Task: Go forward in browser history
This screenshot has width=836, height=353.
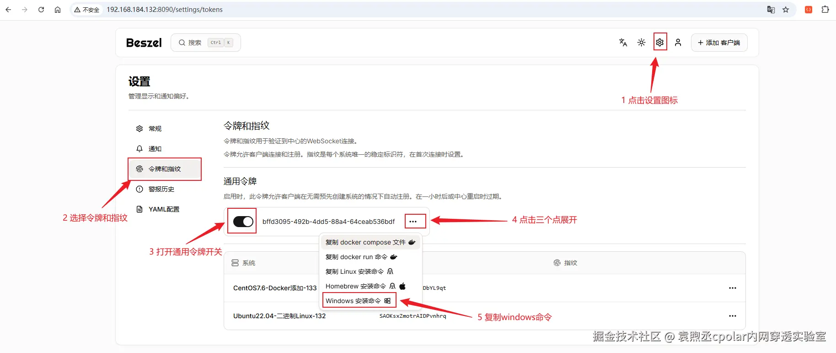Action: point(25,10)
